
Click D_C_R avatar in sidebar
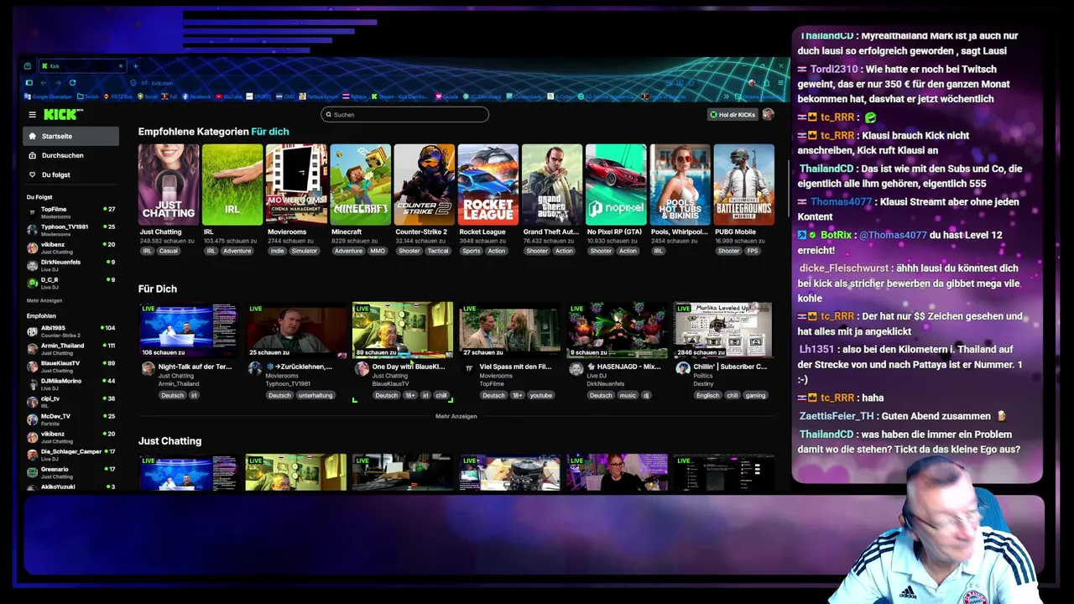33,283
